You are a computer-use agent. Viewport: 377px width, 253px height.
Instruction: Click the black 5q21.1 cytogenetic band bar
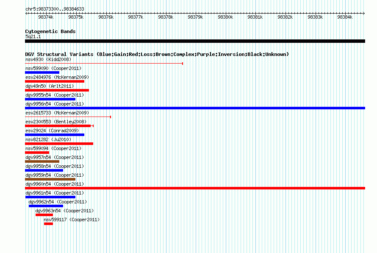[195, 41]
